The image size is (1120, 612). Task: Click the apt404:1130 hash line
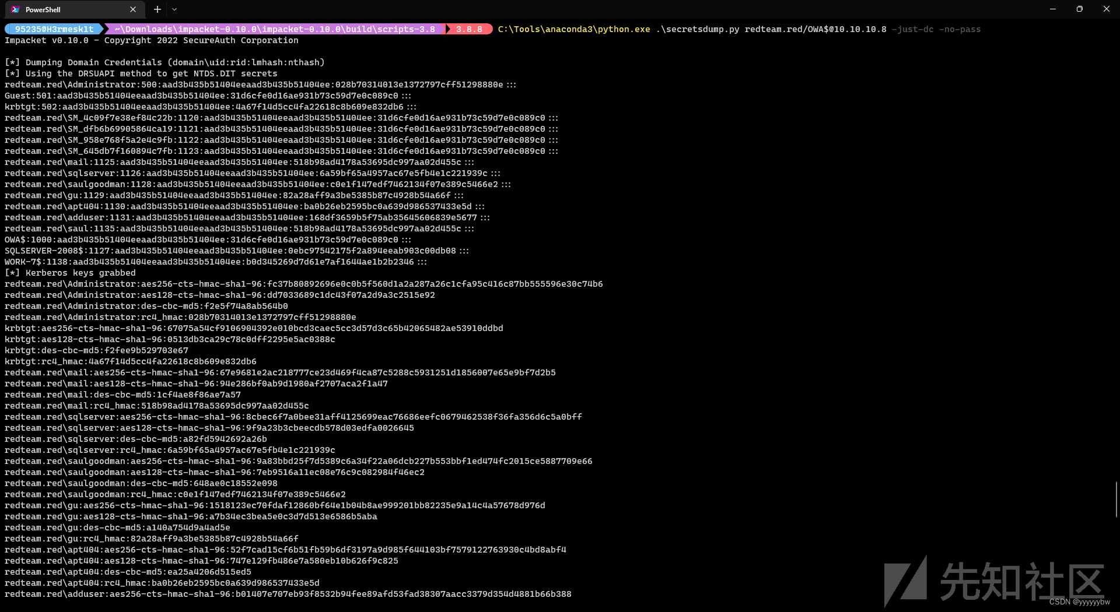(x=244, y=206)
